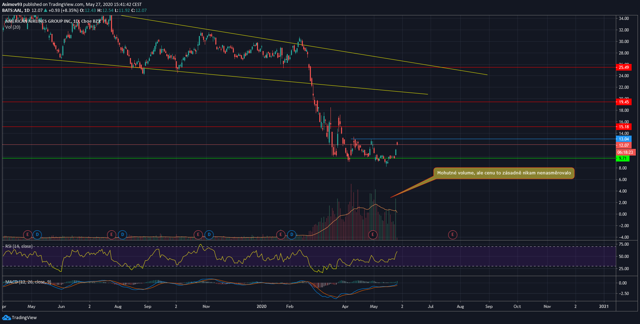
Task: Click the 22.00 price axis label
Action: point(624,87)
